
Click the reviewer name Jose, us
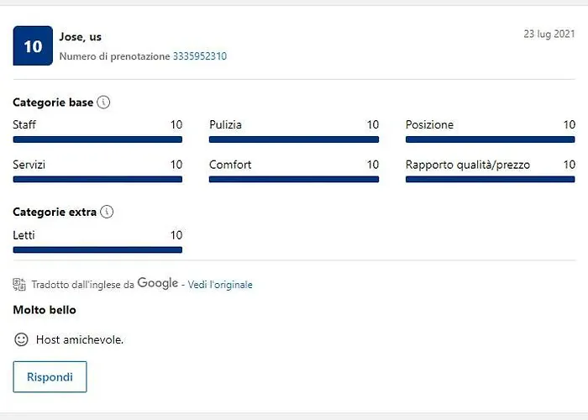[x=81, y=37]
